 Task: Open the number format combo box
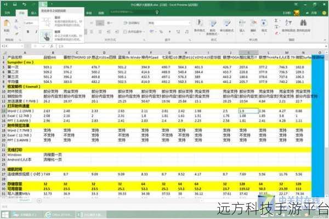point(169,23)
